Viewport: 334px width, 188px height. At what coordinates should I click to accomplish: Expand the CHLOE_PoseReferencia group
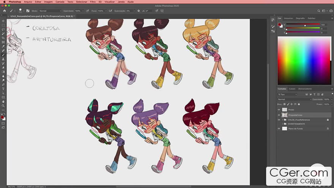click(x=283, y=120)
